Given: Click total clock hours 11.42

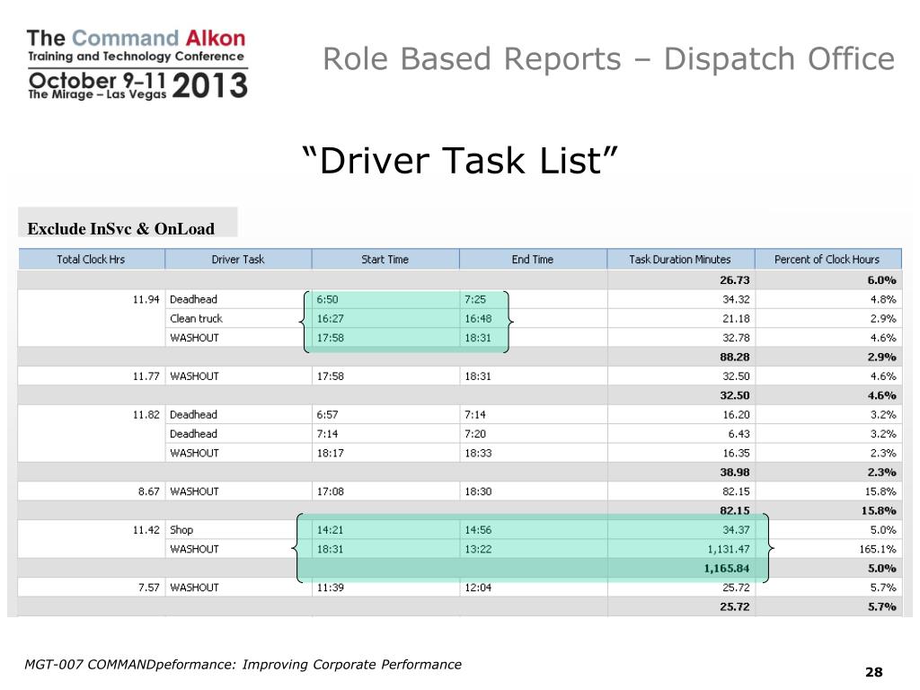Looking at the screenshot, I should (146, 530).
